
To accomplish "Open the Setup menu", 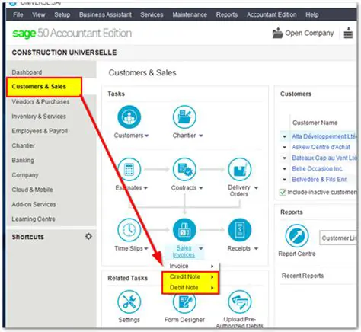I will tap(62, 14).
